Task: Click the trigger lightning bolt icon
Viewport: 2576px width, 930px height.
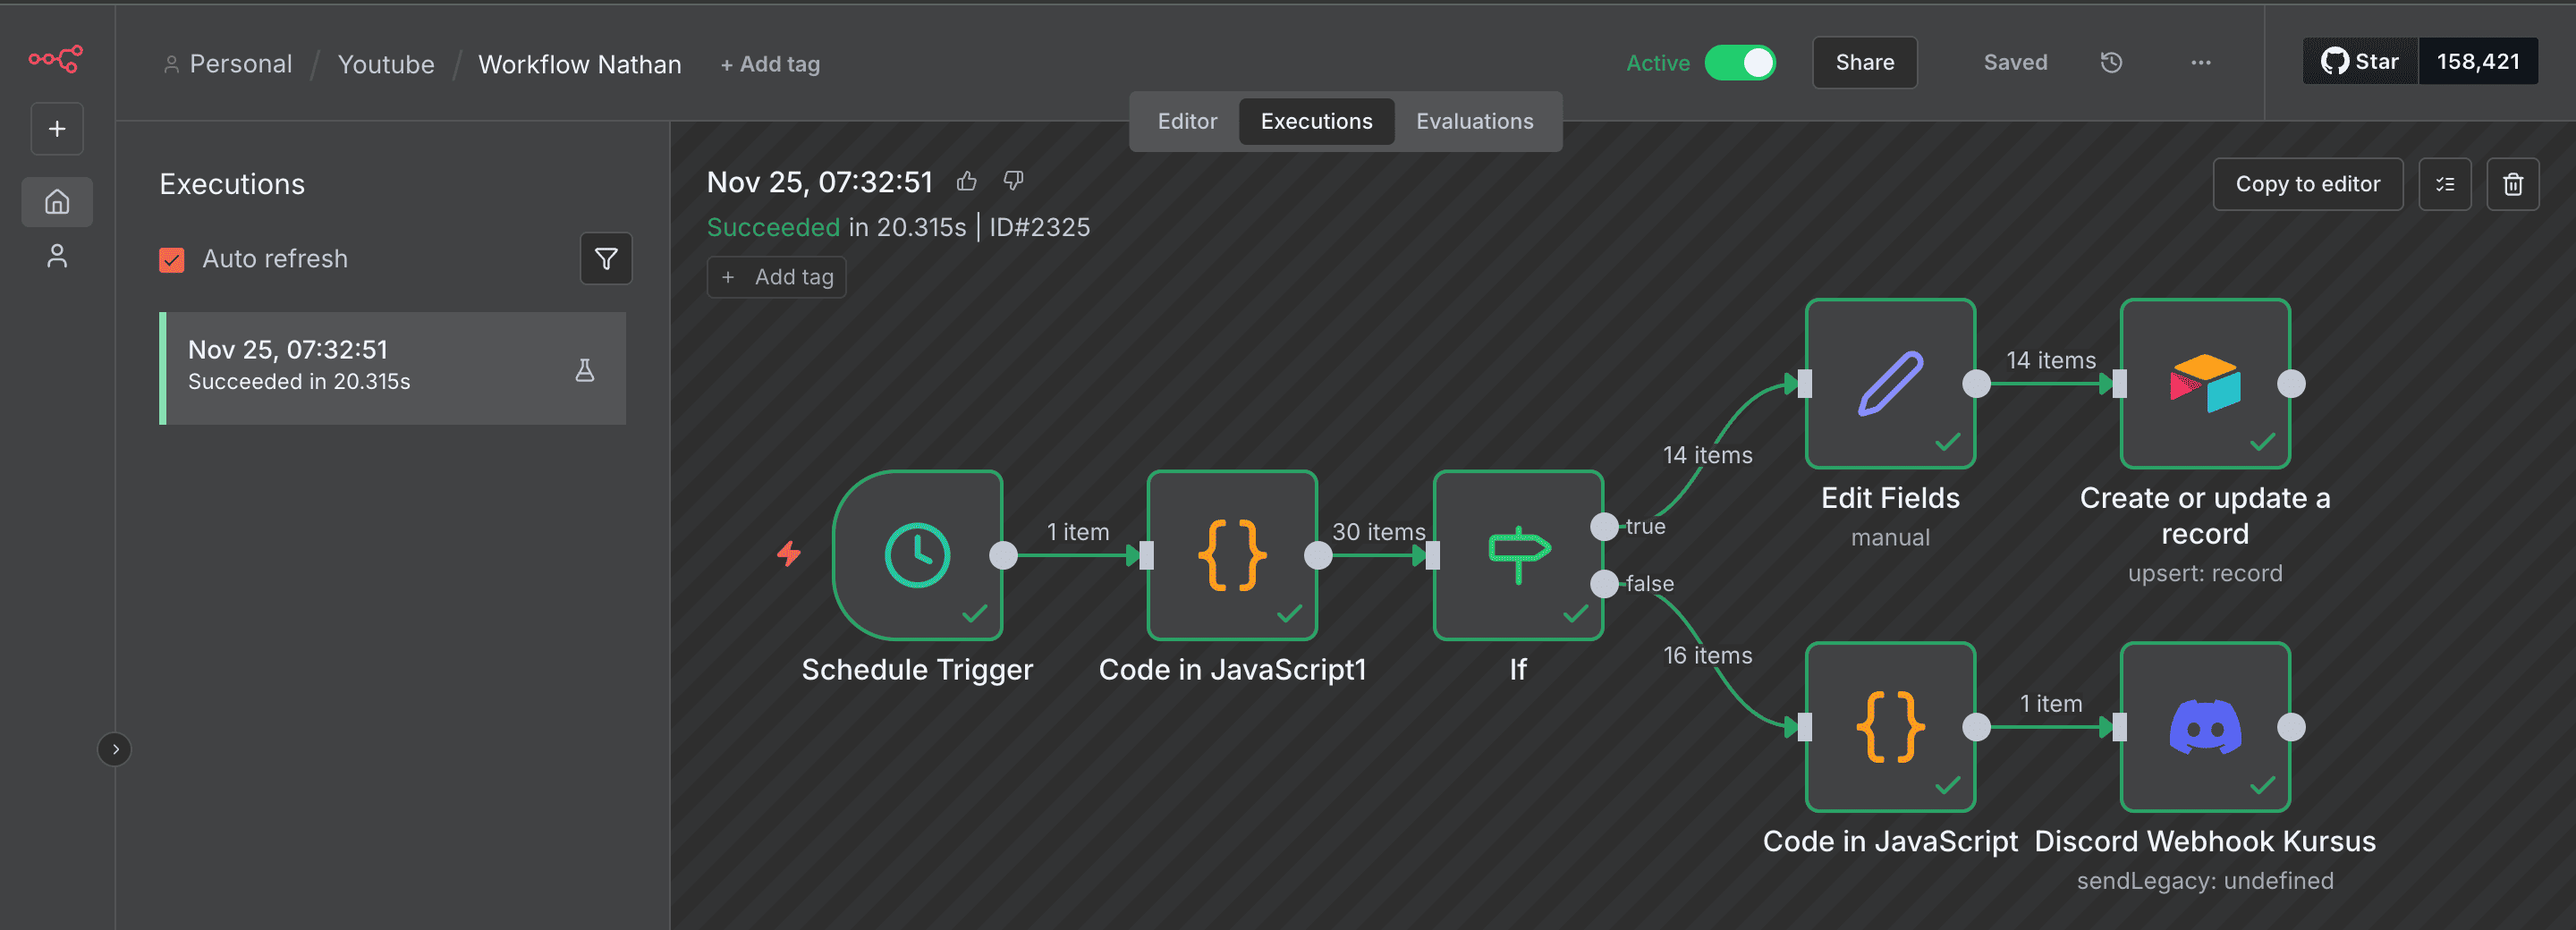Action: pos(789,553)
